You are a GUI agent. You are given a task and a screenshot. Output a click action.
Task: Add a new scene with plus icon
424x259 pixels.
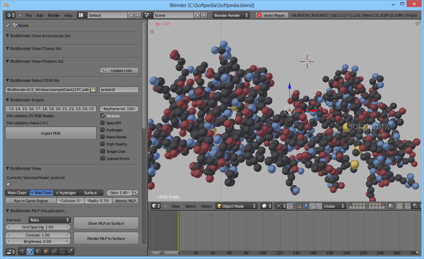point(197,15)
